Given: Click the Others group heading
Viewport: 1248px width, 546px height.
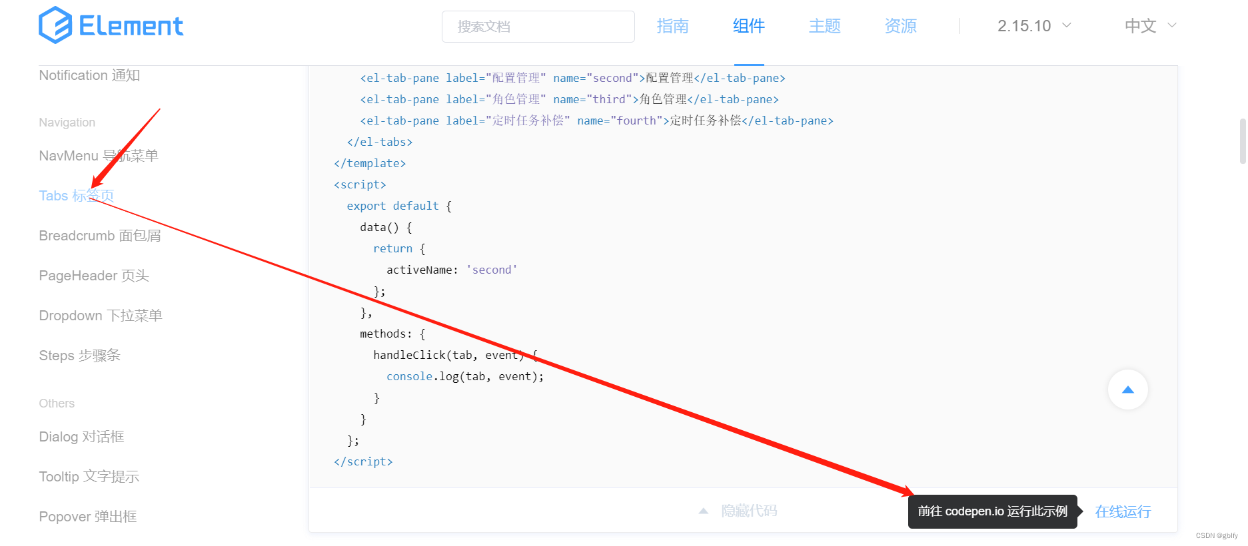Looking at the screenshot, I should tap(57, 404).
